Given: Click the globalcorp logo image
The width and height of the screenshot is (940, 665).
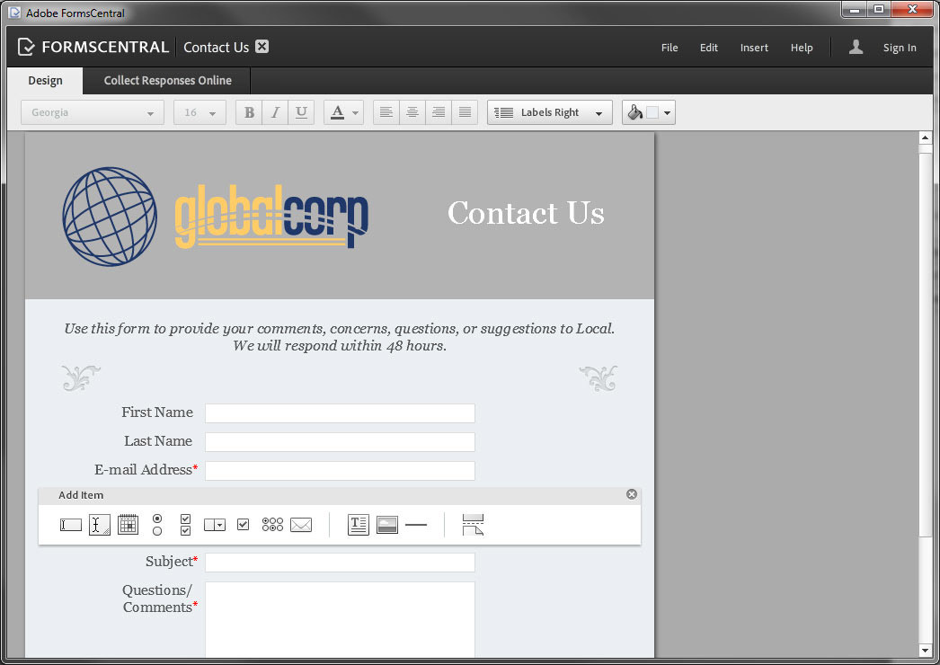Looking at the screenshot, I should 215,217.
